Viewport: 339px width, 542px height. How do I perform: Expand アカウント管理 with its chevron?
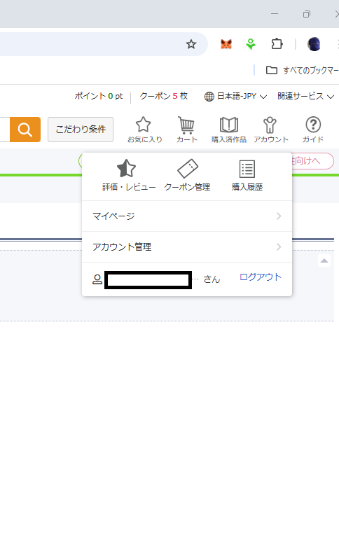coord(279,246)
